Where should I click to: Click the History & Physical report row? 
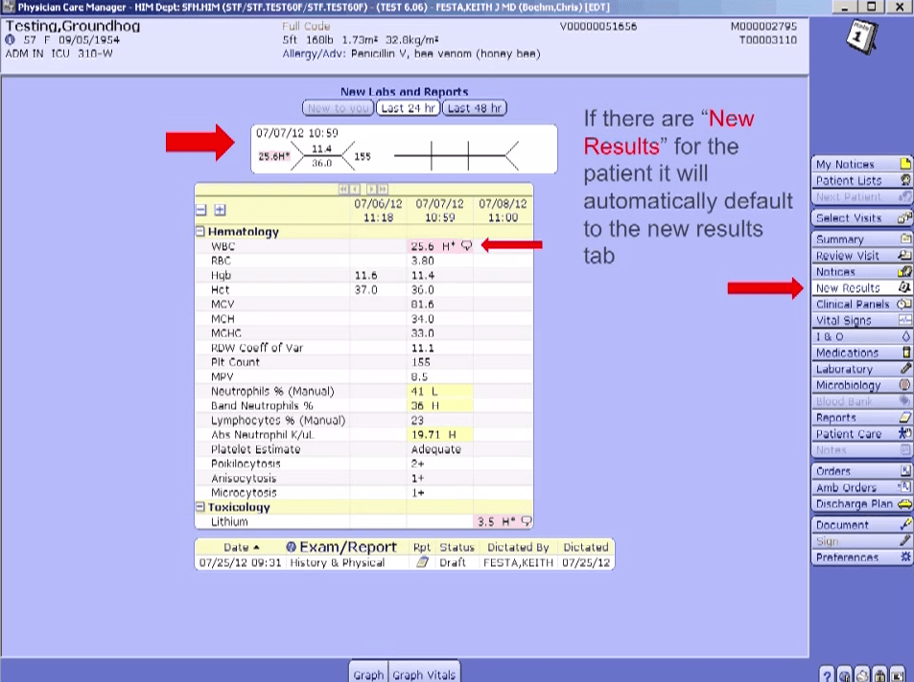point(404,562)
